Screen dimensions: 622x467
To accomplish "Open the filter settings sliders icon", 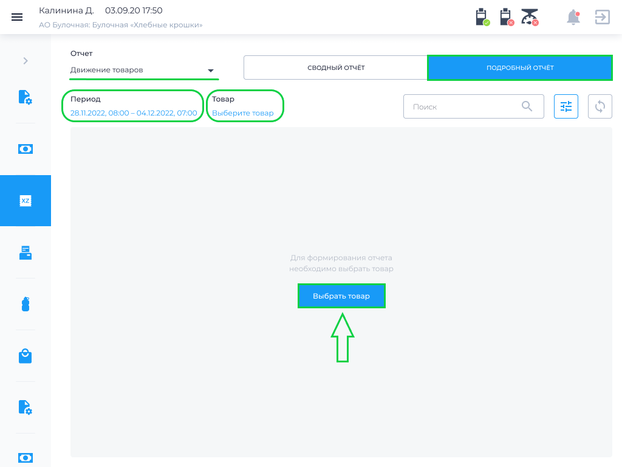I will click(566, 106).
